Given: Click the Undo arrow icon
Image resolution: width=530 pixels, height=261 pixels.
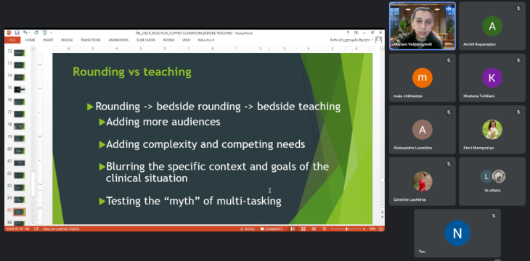Looking at the screenshot, I should coord(25,33).
